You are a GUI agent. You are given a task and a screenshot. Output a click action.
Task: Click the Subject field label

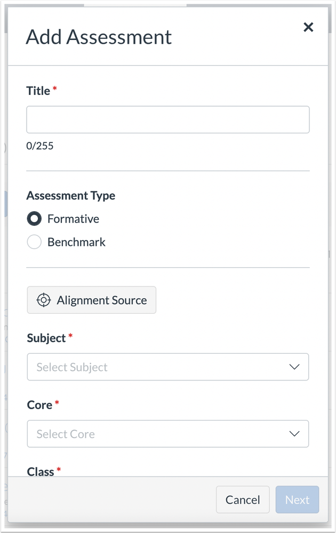coord(46,338)
